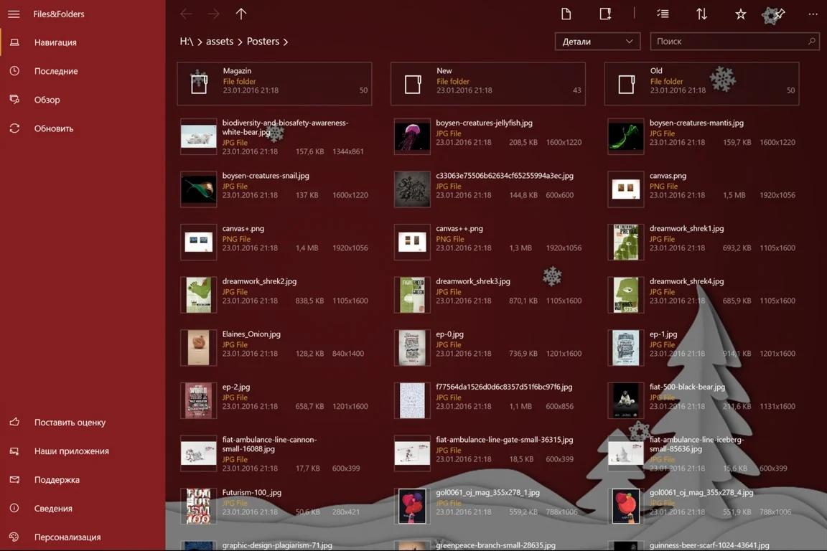Image resolution: width=827 pixels, height=551 pixels.
Task: Click the Files&Folders app title
Action: pyautogui.click(x=59, y=14)
